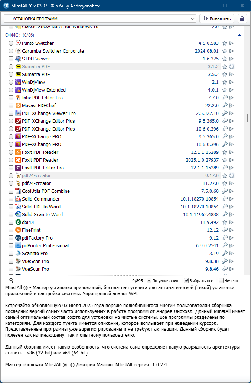Click the blocked icon on pdf24-creator 9.17.0
The image size is (251, 383).
pyautogui.click(x=232, y=176)
